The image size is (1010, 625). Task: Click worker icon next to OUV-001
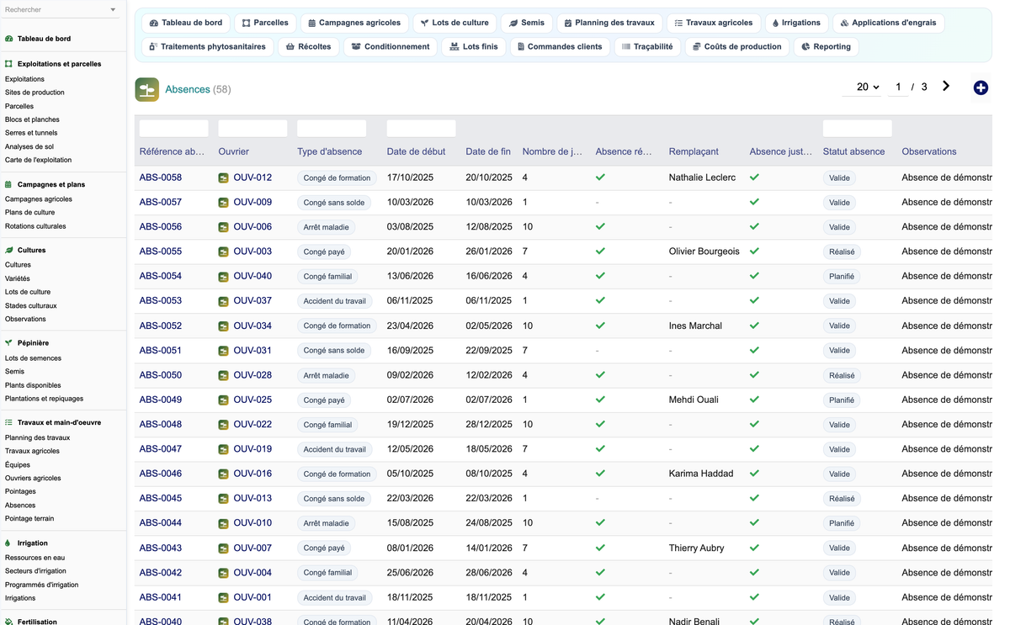(223, 598)
